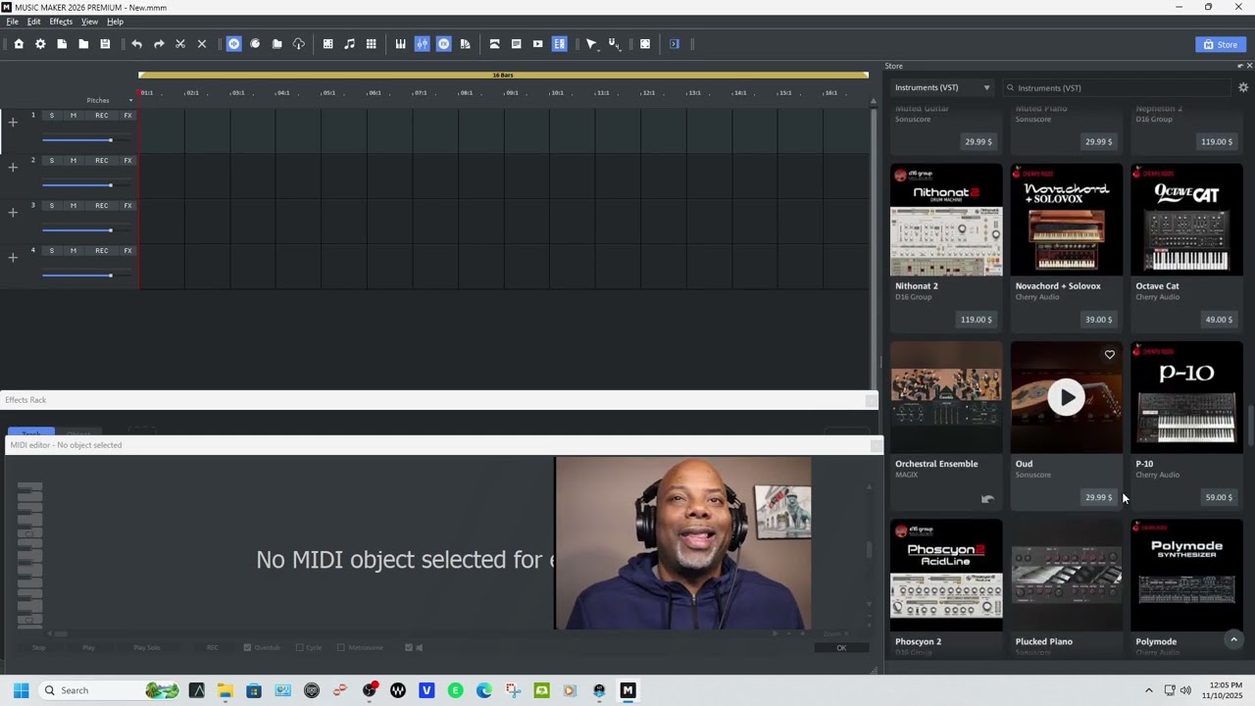The height and width of the screenshot is (706, 1255).
Task: Mute track 1 with its M button
Action: [73, 116]
